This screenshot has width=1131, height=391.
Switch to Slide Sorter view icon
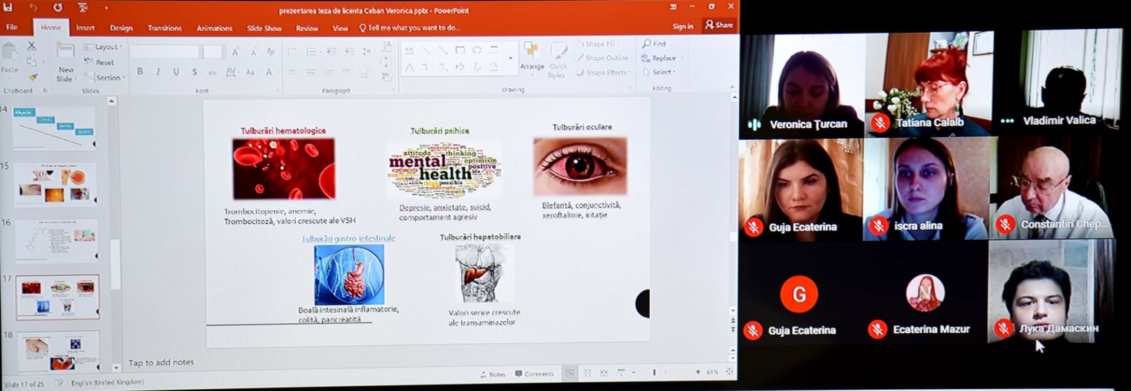(587, 373)
